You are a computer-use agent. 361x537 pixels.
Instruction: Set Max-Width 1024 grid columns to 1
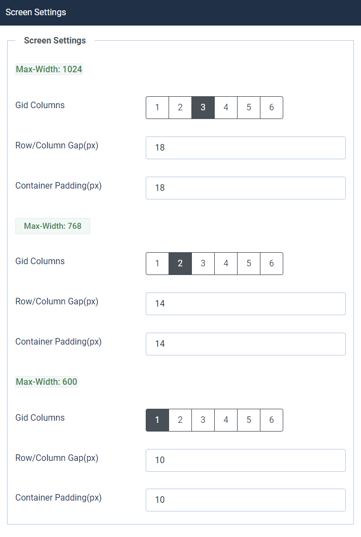point(158,108)
